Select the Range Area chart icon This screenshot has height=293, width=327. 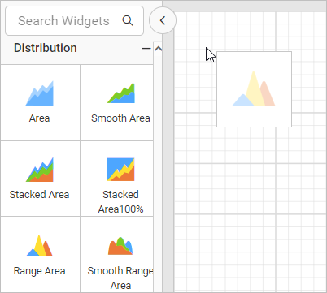click(40, 246)
